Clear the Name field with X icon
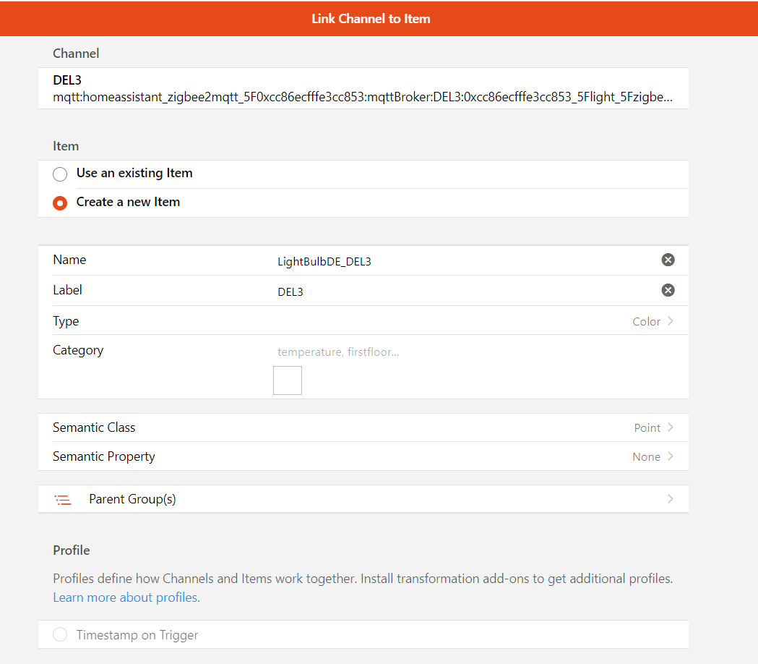The height and width of the screenshot is (664, 758). point(668,260)
